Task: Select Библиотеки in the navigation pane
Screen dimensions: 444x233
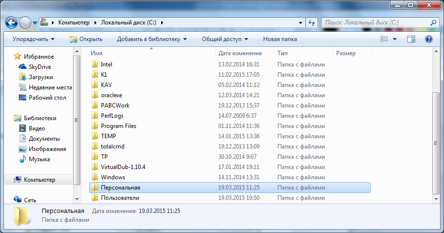Action: click(35, 118)
